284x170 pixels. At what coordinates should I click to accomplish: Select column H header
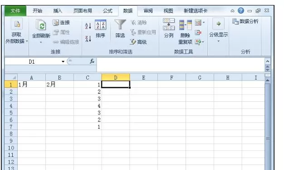228,77
